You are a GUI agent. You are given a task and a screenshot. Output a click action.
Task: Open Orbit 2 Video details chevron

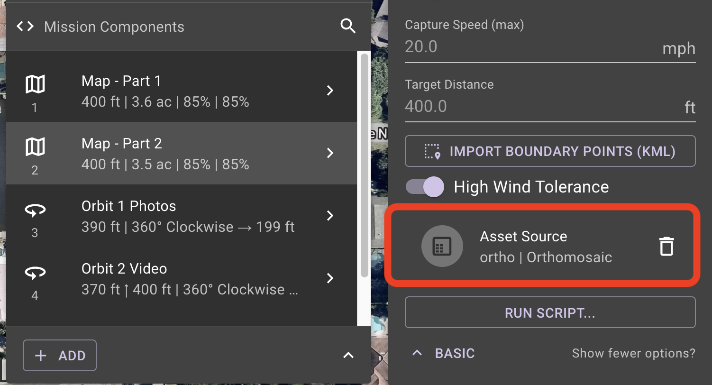(x=330, y=278)
